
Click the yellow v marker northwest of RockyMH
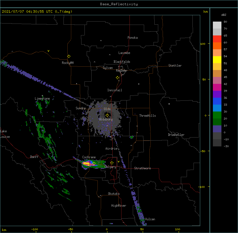48,51
